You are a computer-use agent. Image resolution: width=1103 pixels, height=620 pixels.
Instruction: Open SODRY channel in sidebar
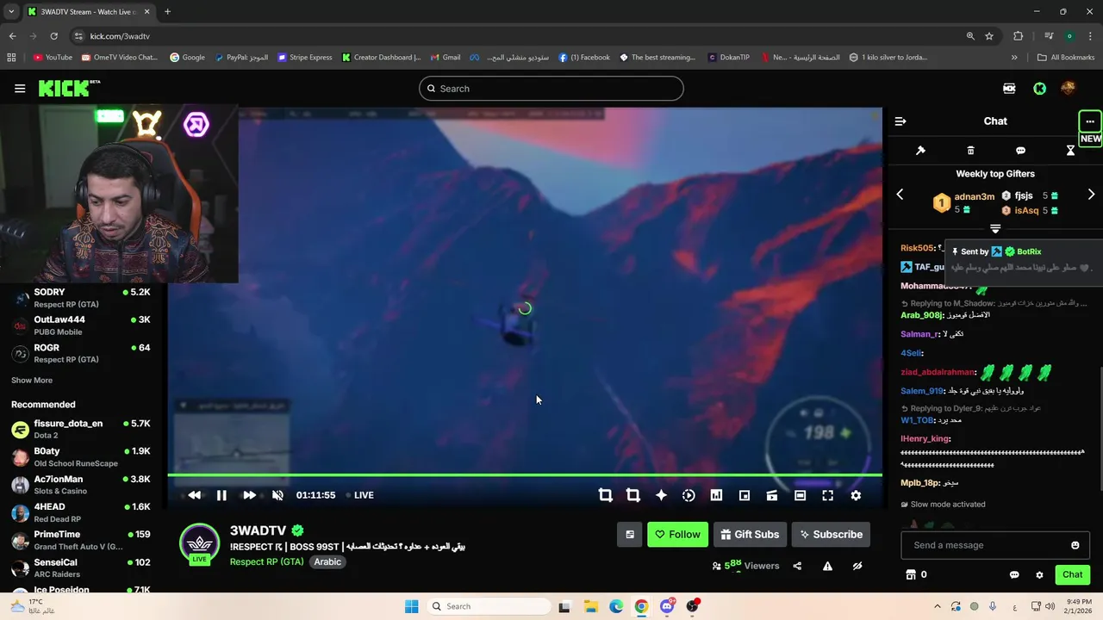point(81,298)
